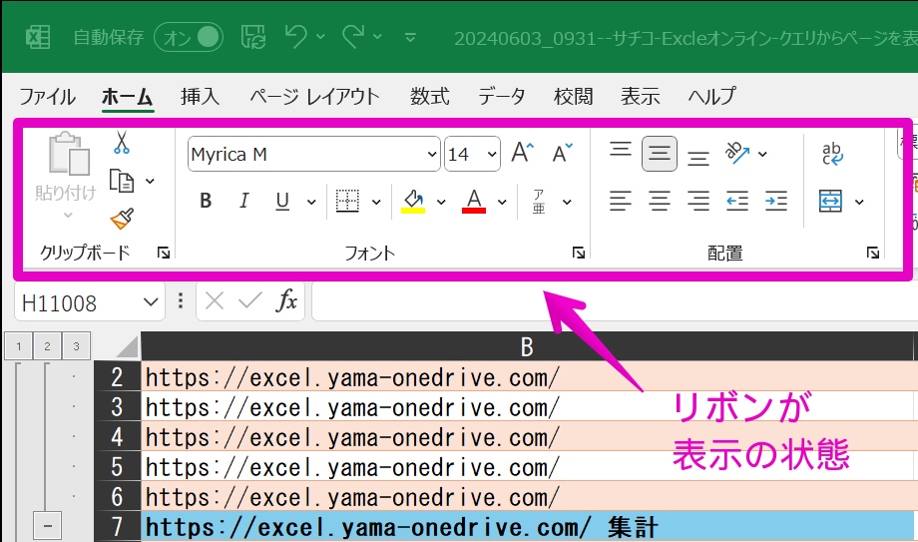Open the クリップボード dialog launcher
This screenshot has width=918, height=542.
[x=164, y=253]
